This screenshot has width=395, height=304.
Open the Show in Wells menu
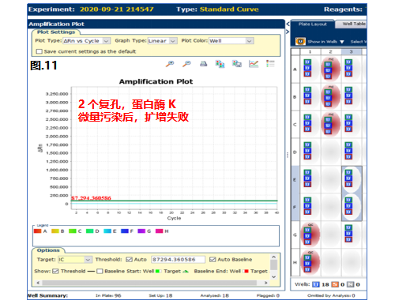(325, 42)
